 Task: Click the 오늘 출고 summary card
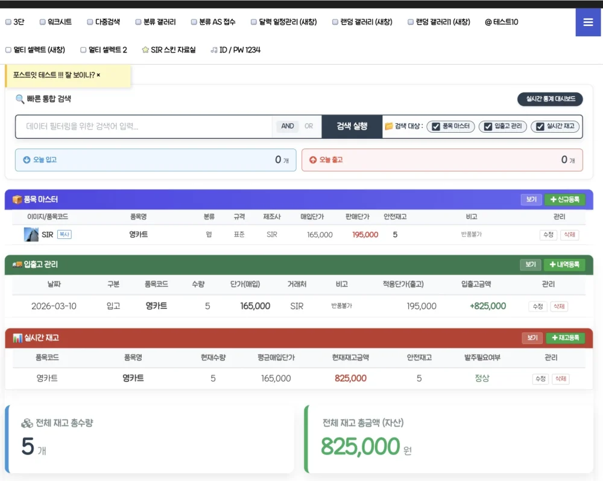pos(442,160)
